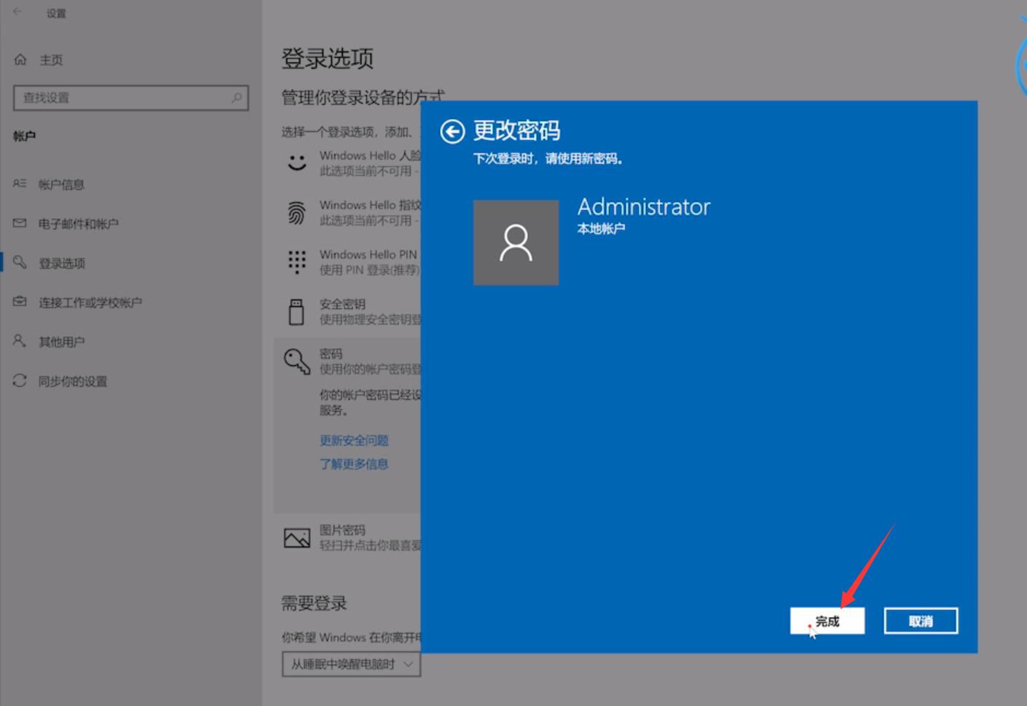This screenshot has height=706, width=1027.
Task: Click the 取消 button
Action: pyautogui.click(x=921, y=621)
